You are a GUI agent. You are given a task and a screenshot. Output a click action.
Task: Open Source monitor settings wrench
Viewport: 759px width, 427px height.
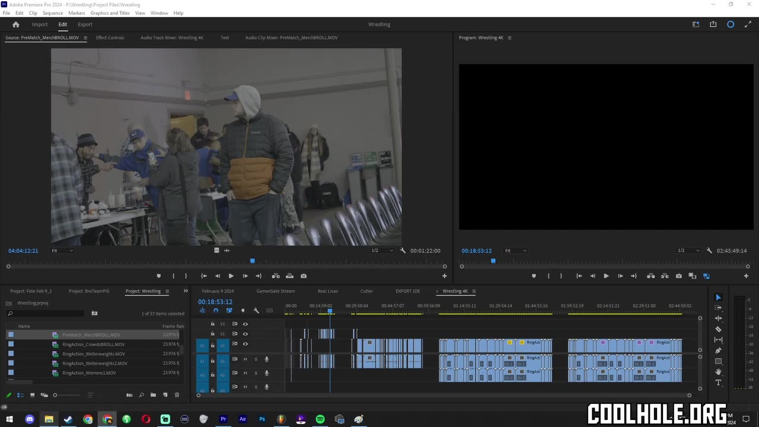(403, 251)
